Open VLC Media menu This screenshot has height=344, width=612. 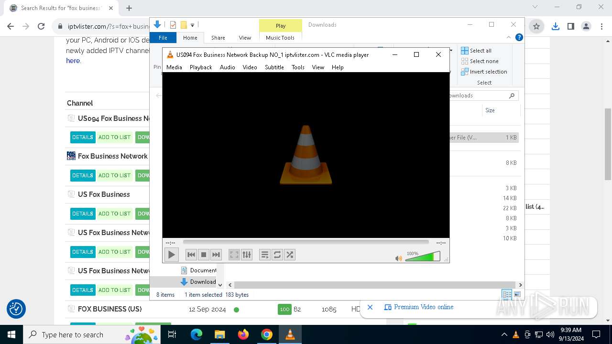(x=174, y=67)
